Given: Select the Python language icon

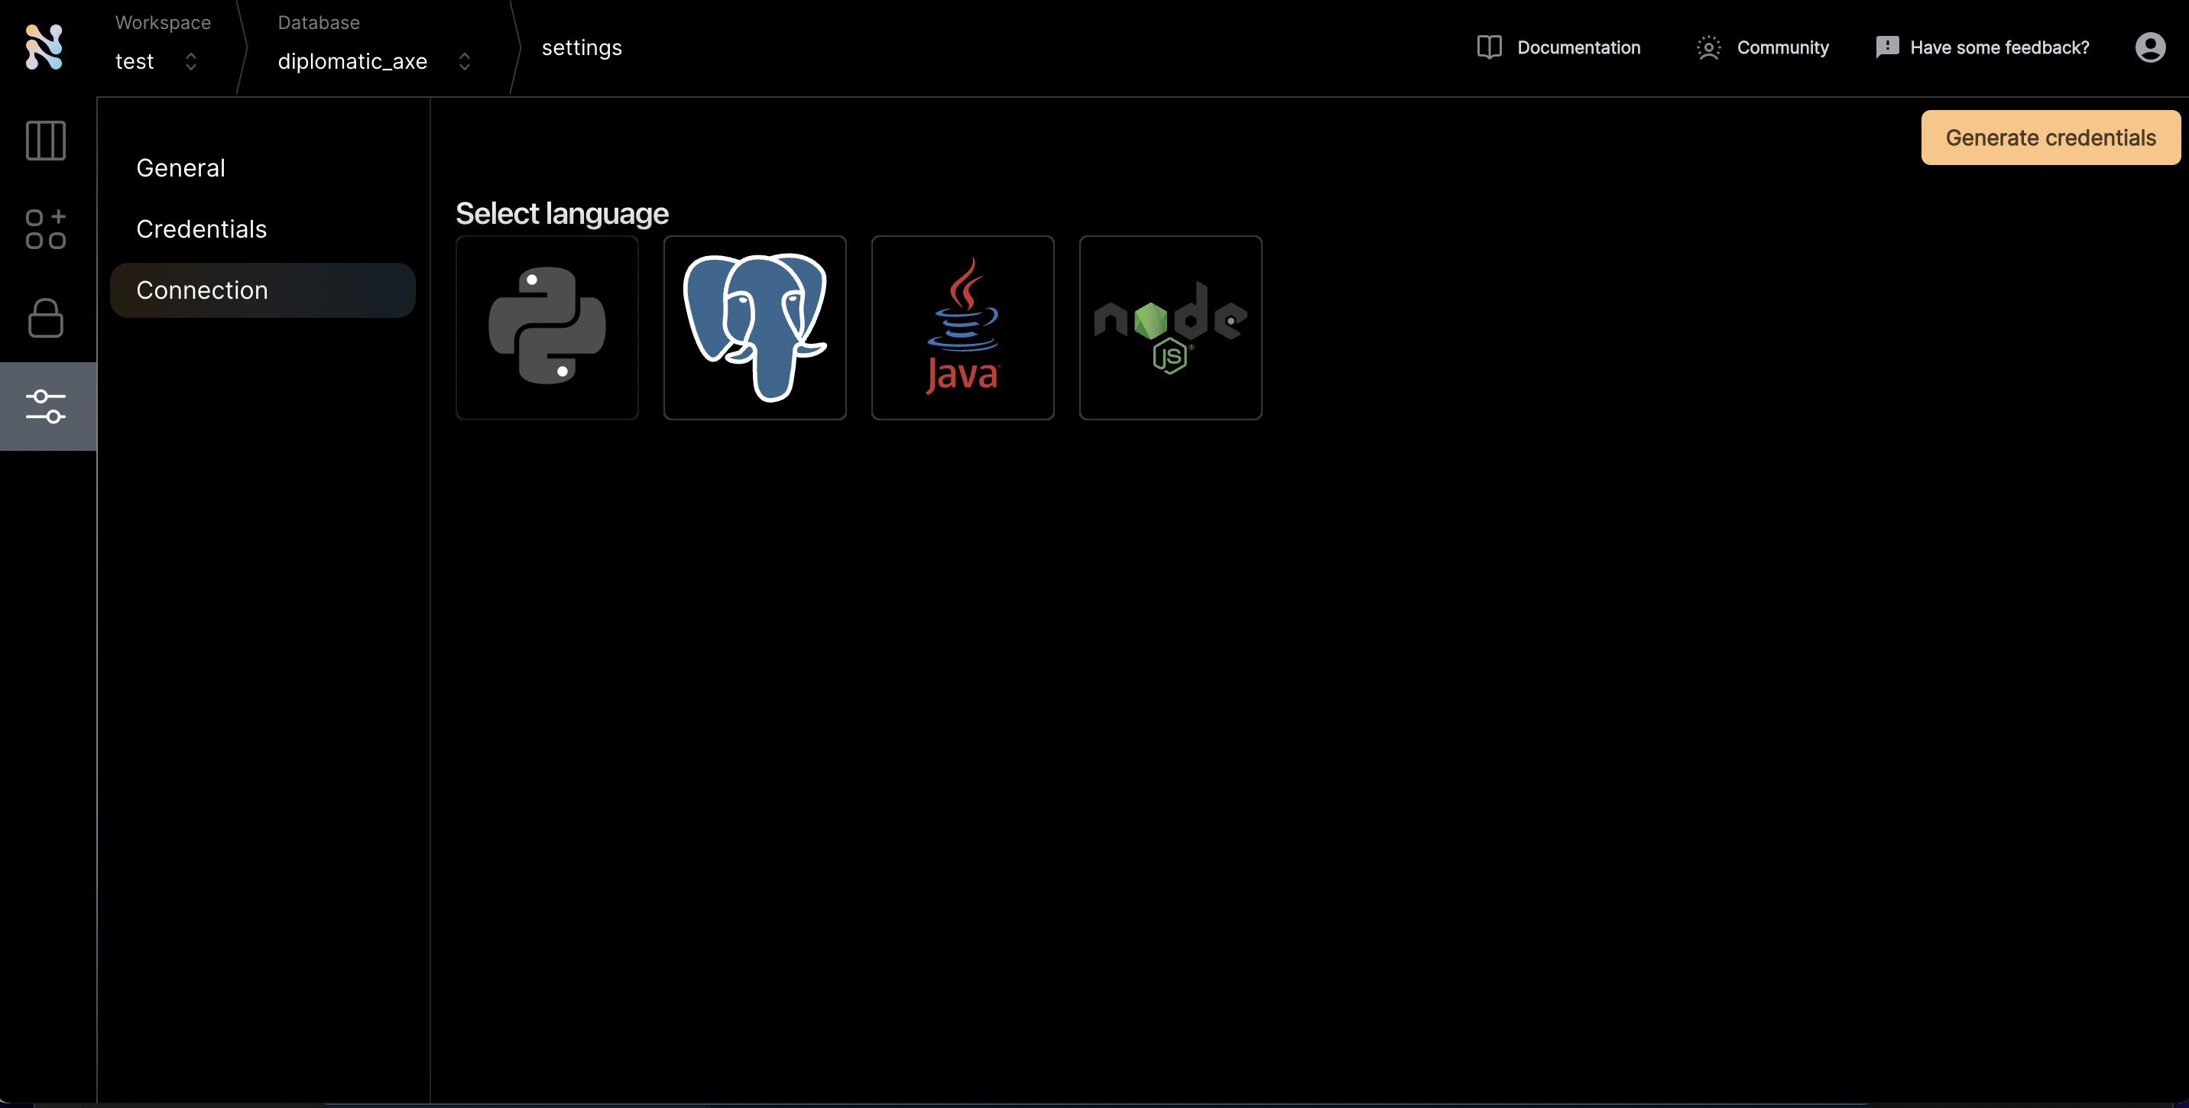Looking at the screenshot, I should pyautogui.click(x=547, y=328).
